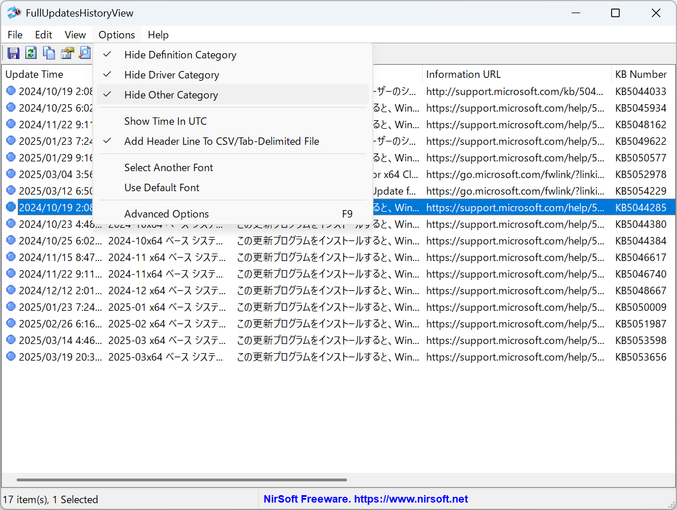Viewport: 677px width, 510px height.
Task: Sort by Update Time column header
Action: tap(46, 74)
